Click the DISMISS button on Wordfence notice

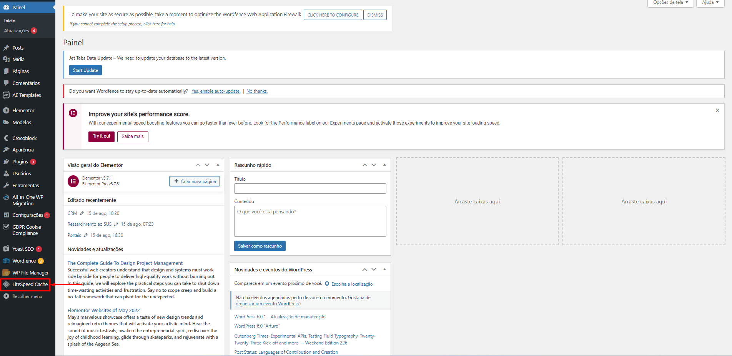tap(375, 15)
